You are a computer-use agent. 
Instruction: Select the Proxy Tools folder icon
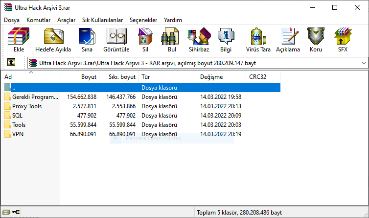click(7, 106)
